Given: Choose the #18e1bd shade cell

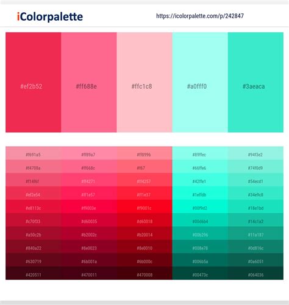Looking at the screenshot, I should pyautogui.click(x=255, y=207).
